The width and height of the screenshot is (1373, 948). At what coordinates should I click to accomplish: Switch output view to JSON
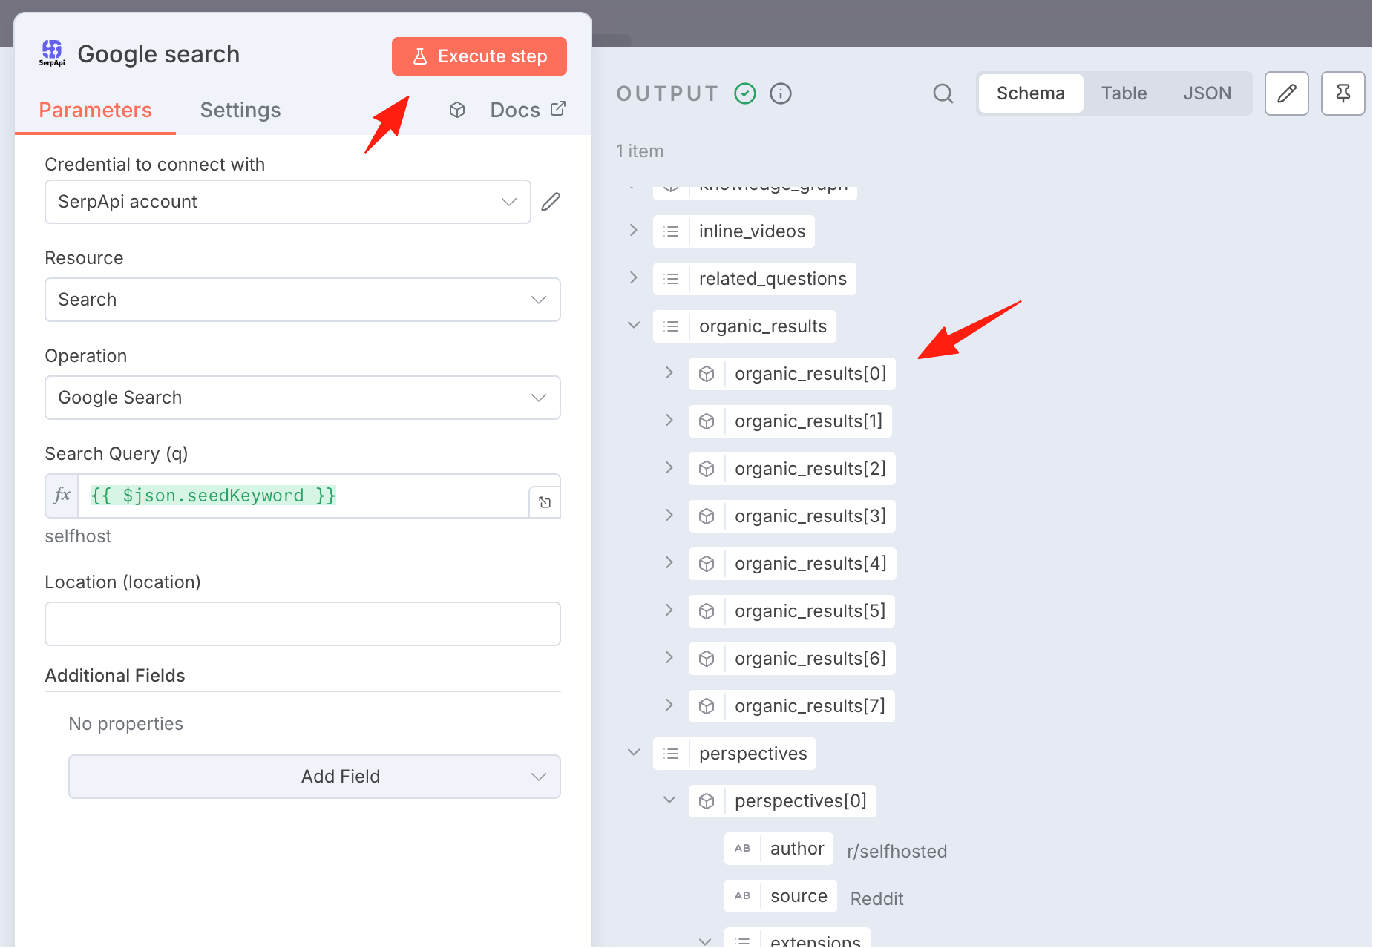click(x=1207, y=93)
